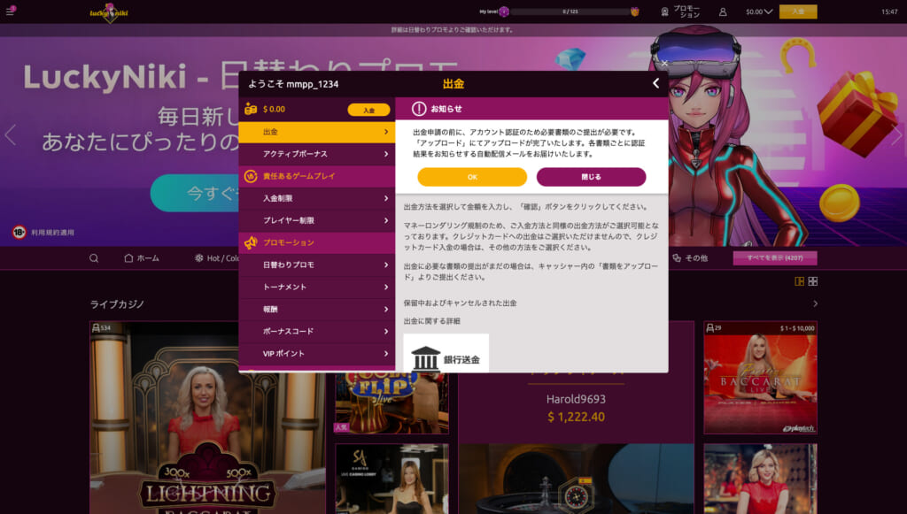Open the hamburger menu icon
The height and width of the screenshot is (514, 907).
click(x=11, y=11)
